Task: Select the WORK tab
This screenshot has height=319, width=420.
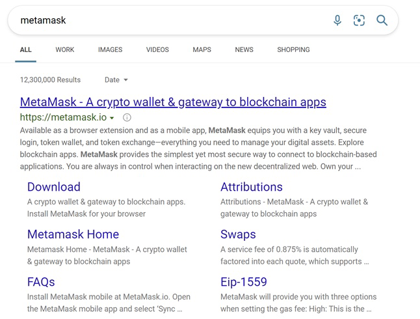Action: pos(65,49)
